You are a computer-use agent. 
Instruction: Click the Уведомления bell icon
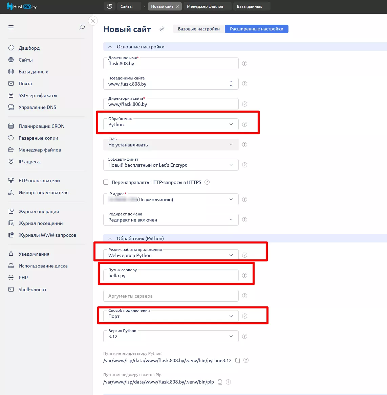(x=11, y=254)
